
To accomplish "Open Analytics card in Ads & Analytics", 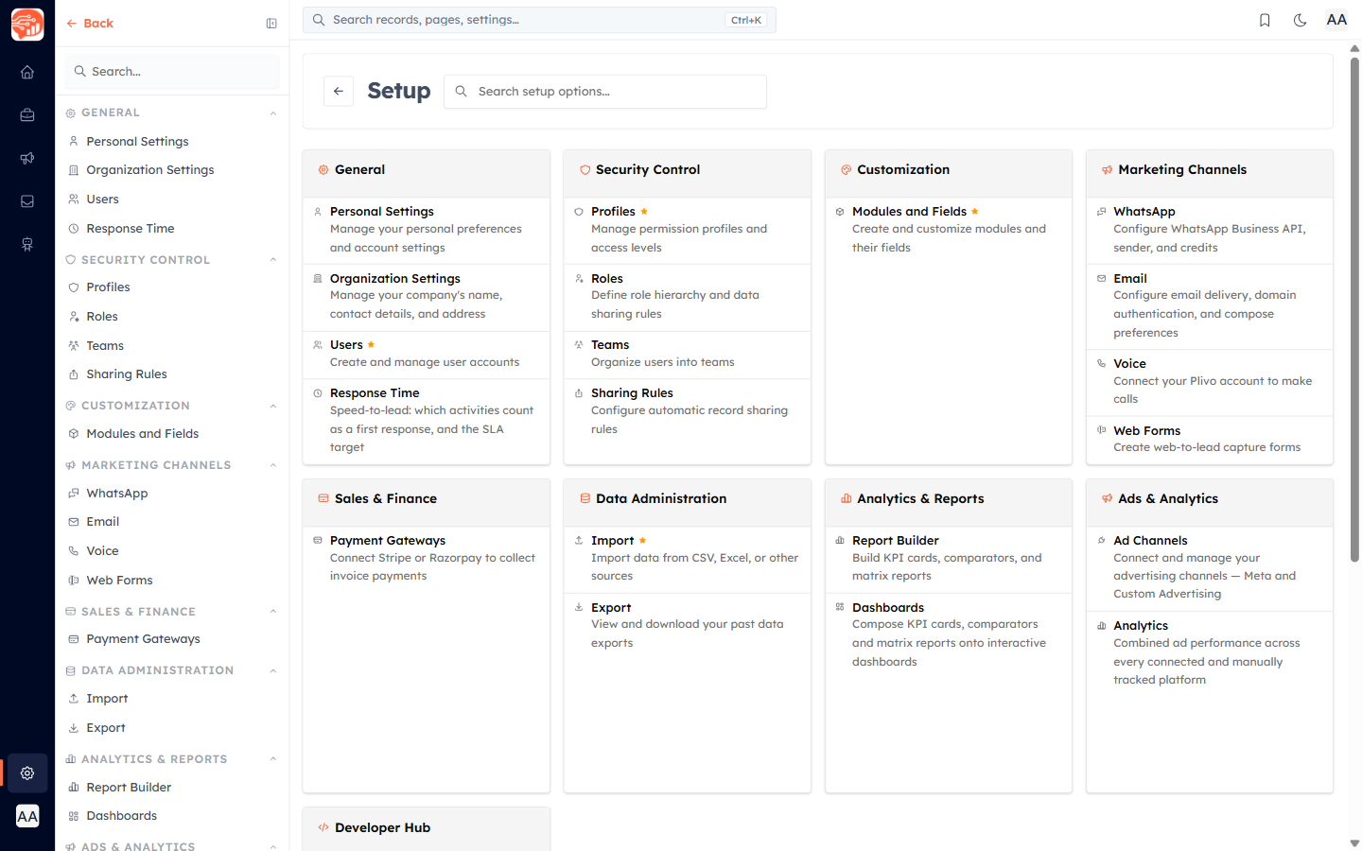I will pos(1210,653).
